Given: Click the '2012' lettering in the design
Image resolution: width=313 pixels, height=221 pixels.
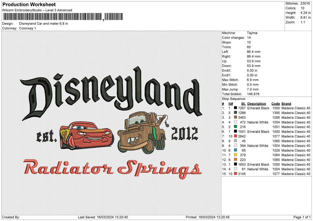Looking at the screenshot, I should tap(184, 134).
